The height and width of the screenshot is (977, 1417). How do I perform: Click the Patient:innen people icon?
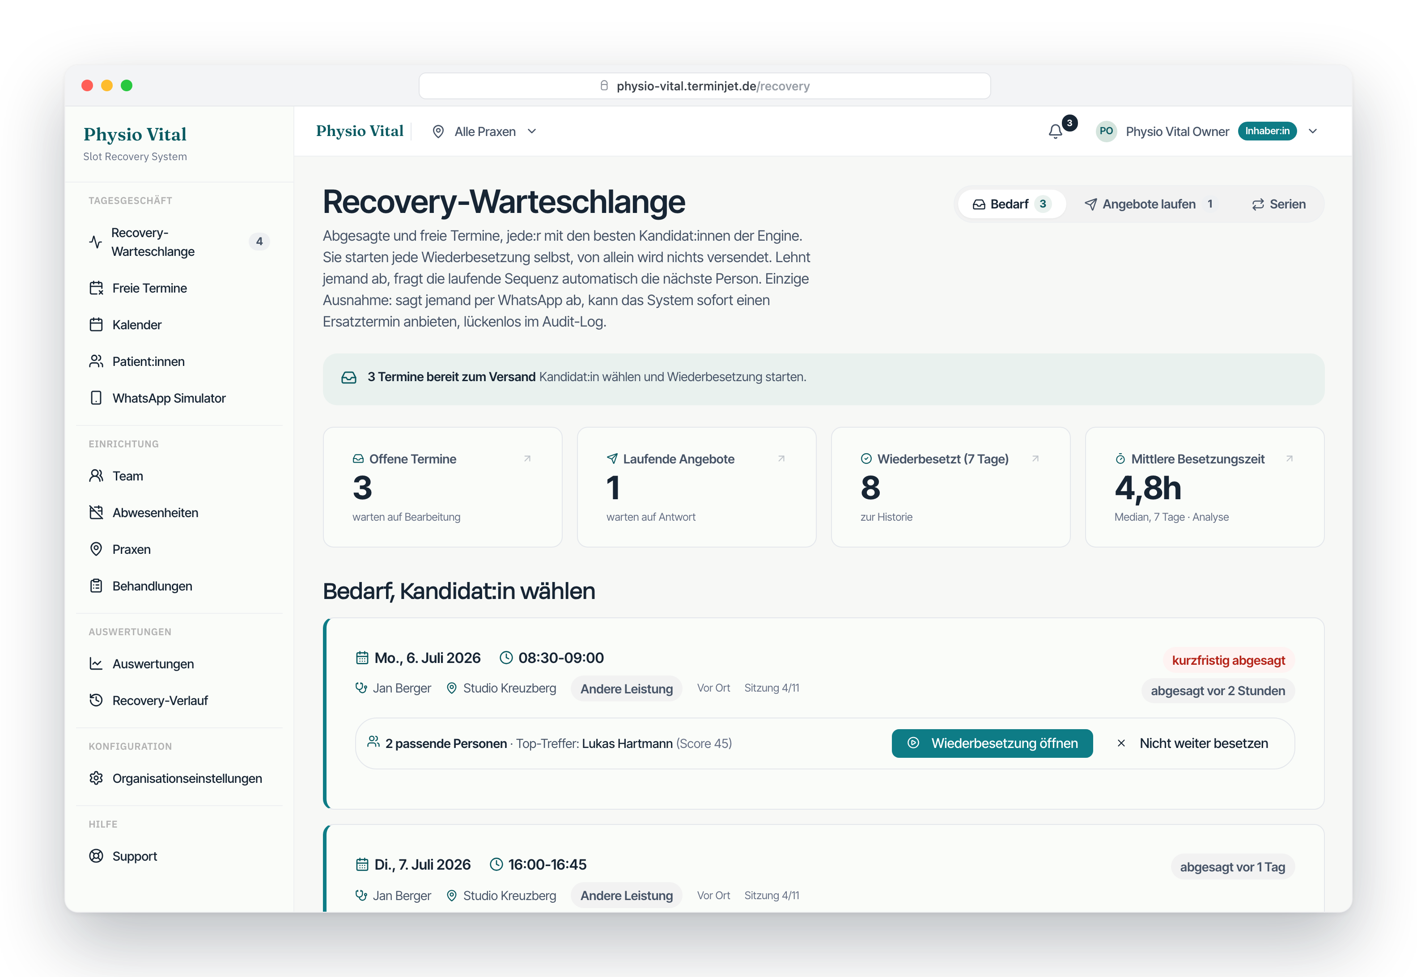click(96, 361)
